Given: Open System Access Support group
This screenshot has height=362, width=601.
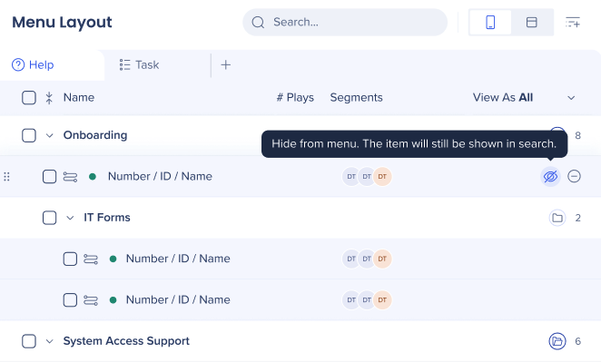Looking at the screenshot, I should pyautogui.click(x=49, y=341).
